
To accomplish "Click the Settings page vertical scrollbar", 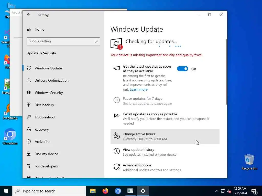I will click(226, 72).
